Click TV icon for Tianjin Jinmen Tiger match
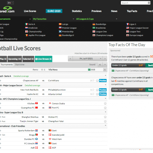Viewport: 153px width, 153px height. click(105, 121)
